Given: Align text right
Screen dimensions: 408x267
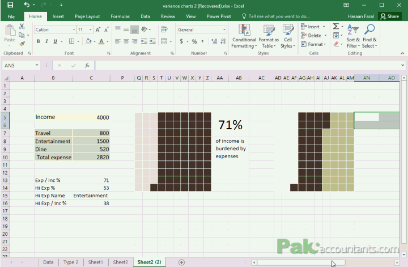Looking at the screenshot, I should [x=134, y=41].
